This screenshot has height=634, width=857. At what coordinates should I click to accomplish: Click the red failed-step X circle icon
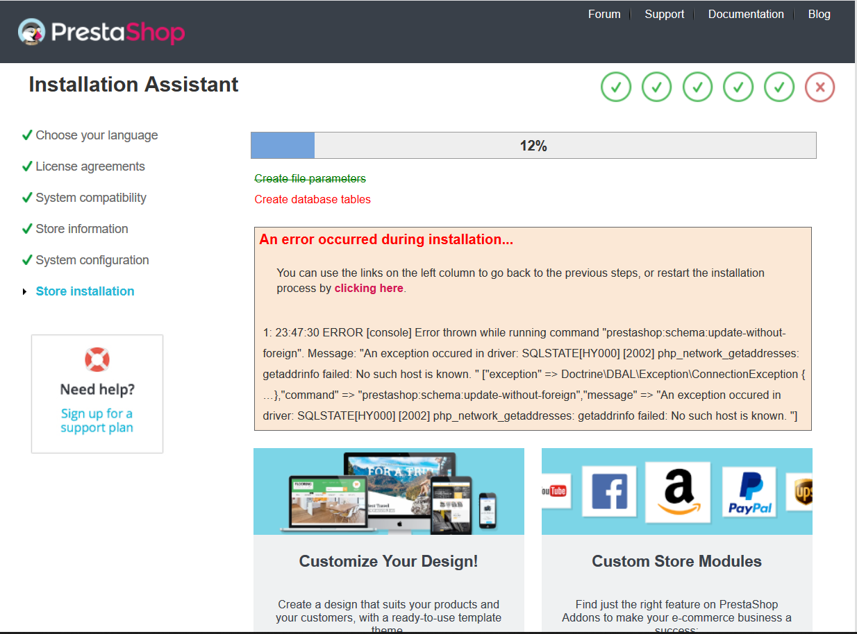point(820,87)
